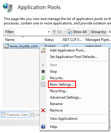Click the Application Pools server globe icon
Image resolution: width=111 pixels, height=133 pixels.
(x=8, y=8)
